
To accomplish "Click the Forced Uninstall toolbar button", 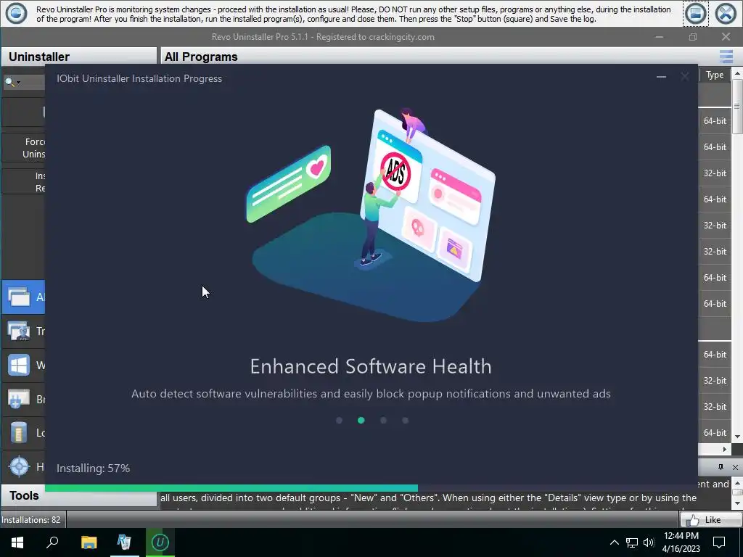I will click(x=24, y=148).
